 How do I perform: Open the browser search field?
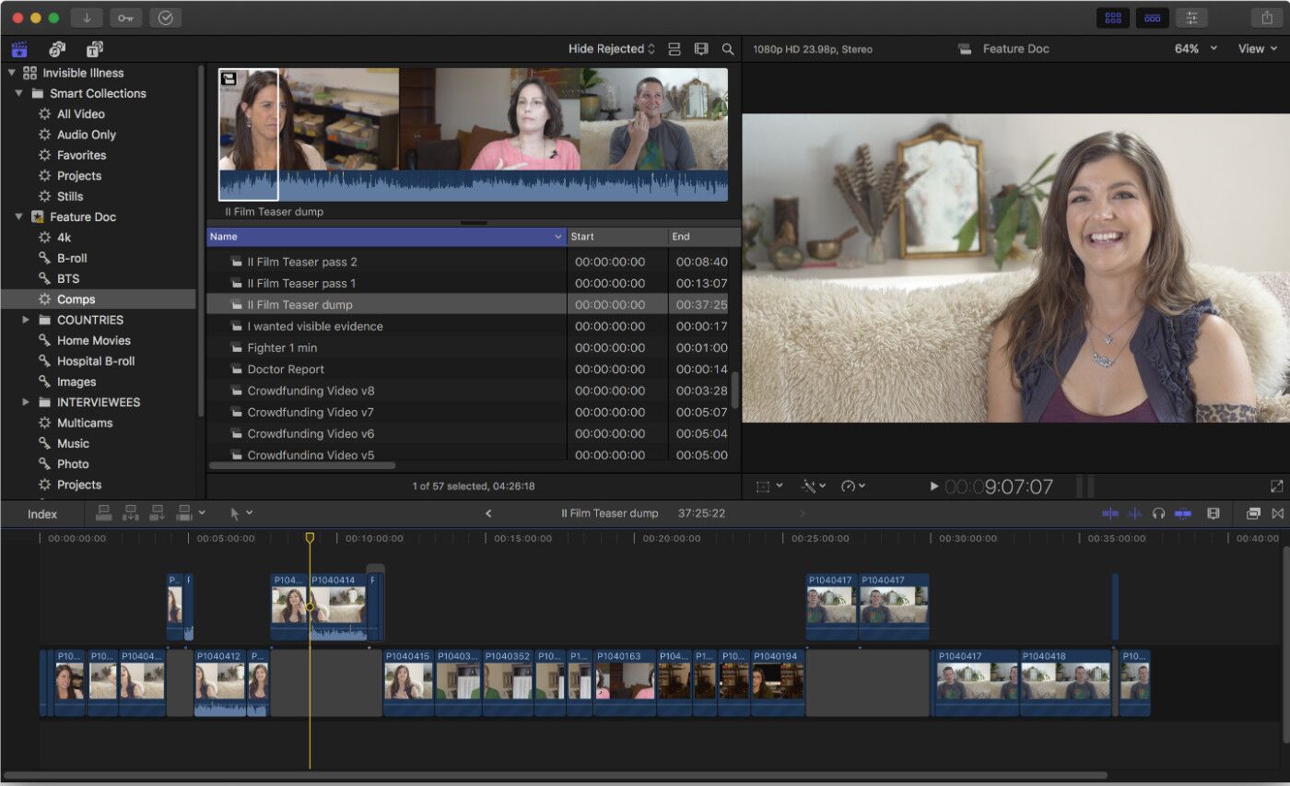728,48
